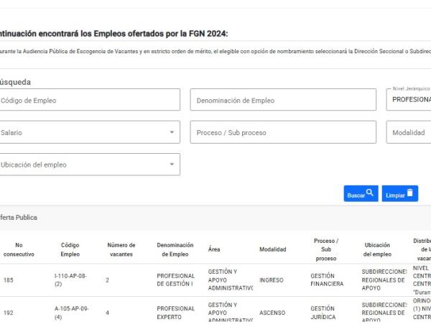Click PROFESIONAL DE GESTIÓN I cell
The width and height of the screenshot is (431, 327).
(176, 280)
